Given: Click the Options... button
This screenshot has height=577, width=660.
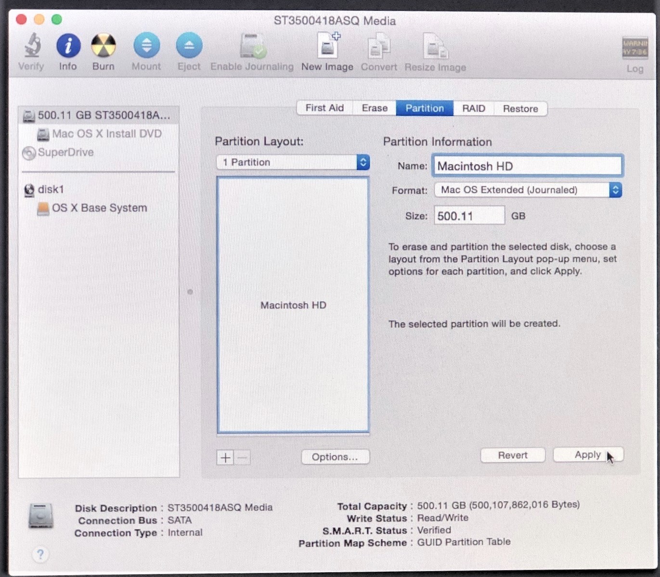Looking at the screenshot, I should [x=335, y=457].
